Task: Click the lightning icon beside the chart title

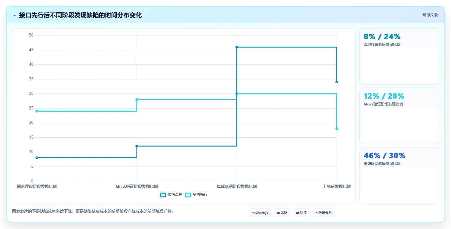Action: tap(14, 15)
